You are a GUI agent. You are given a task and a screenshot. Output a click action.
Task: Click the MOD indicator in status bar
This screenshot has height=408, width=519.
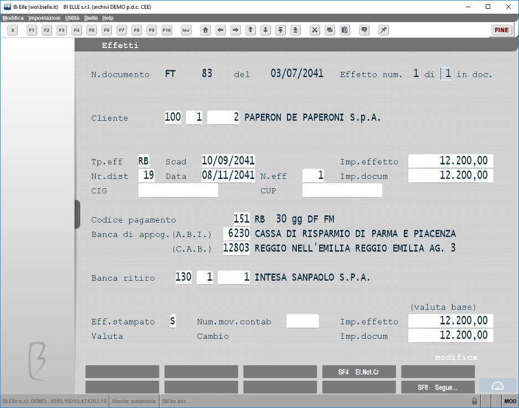coord(510,401)
